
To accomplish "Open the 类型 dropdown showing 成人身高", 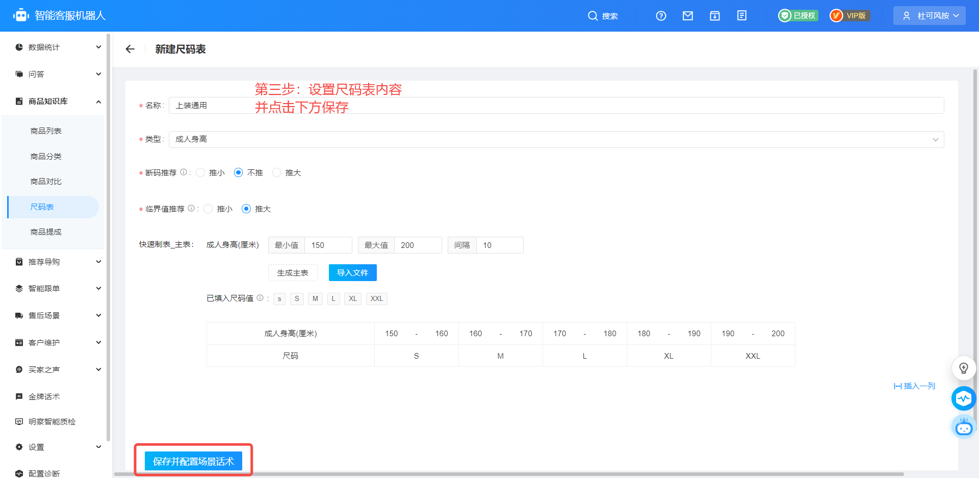I will pyautogui.click(x=556, y=139).
